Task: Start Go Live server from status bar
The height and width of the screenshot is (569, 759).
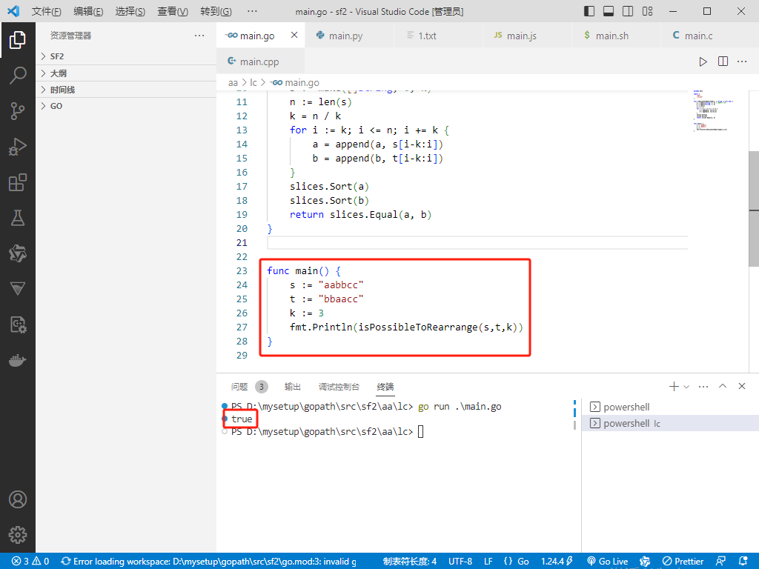Action: 608,562
